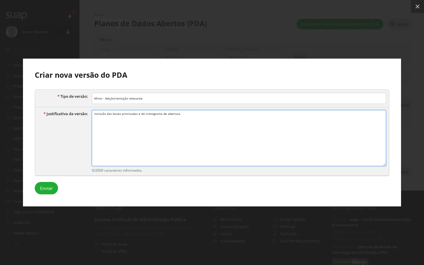Screen dimensions: 424x265
Task: Grab the textarea resize handle corner
Action: [384, 164]
